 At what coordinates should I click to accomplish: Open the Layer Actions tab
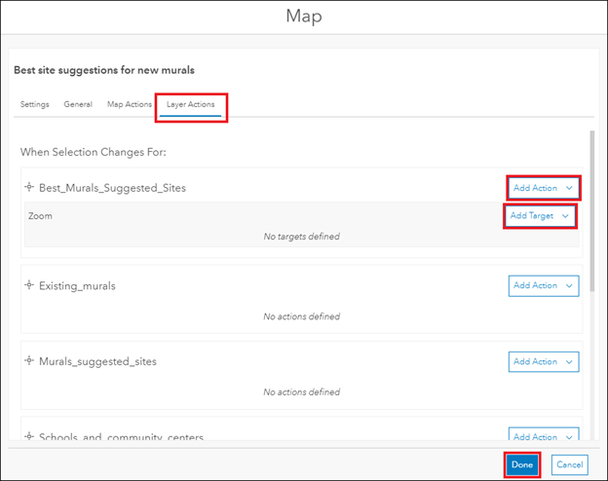click(190, 104)
